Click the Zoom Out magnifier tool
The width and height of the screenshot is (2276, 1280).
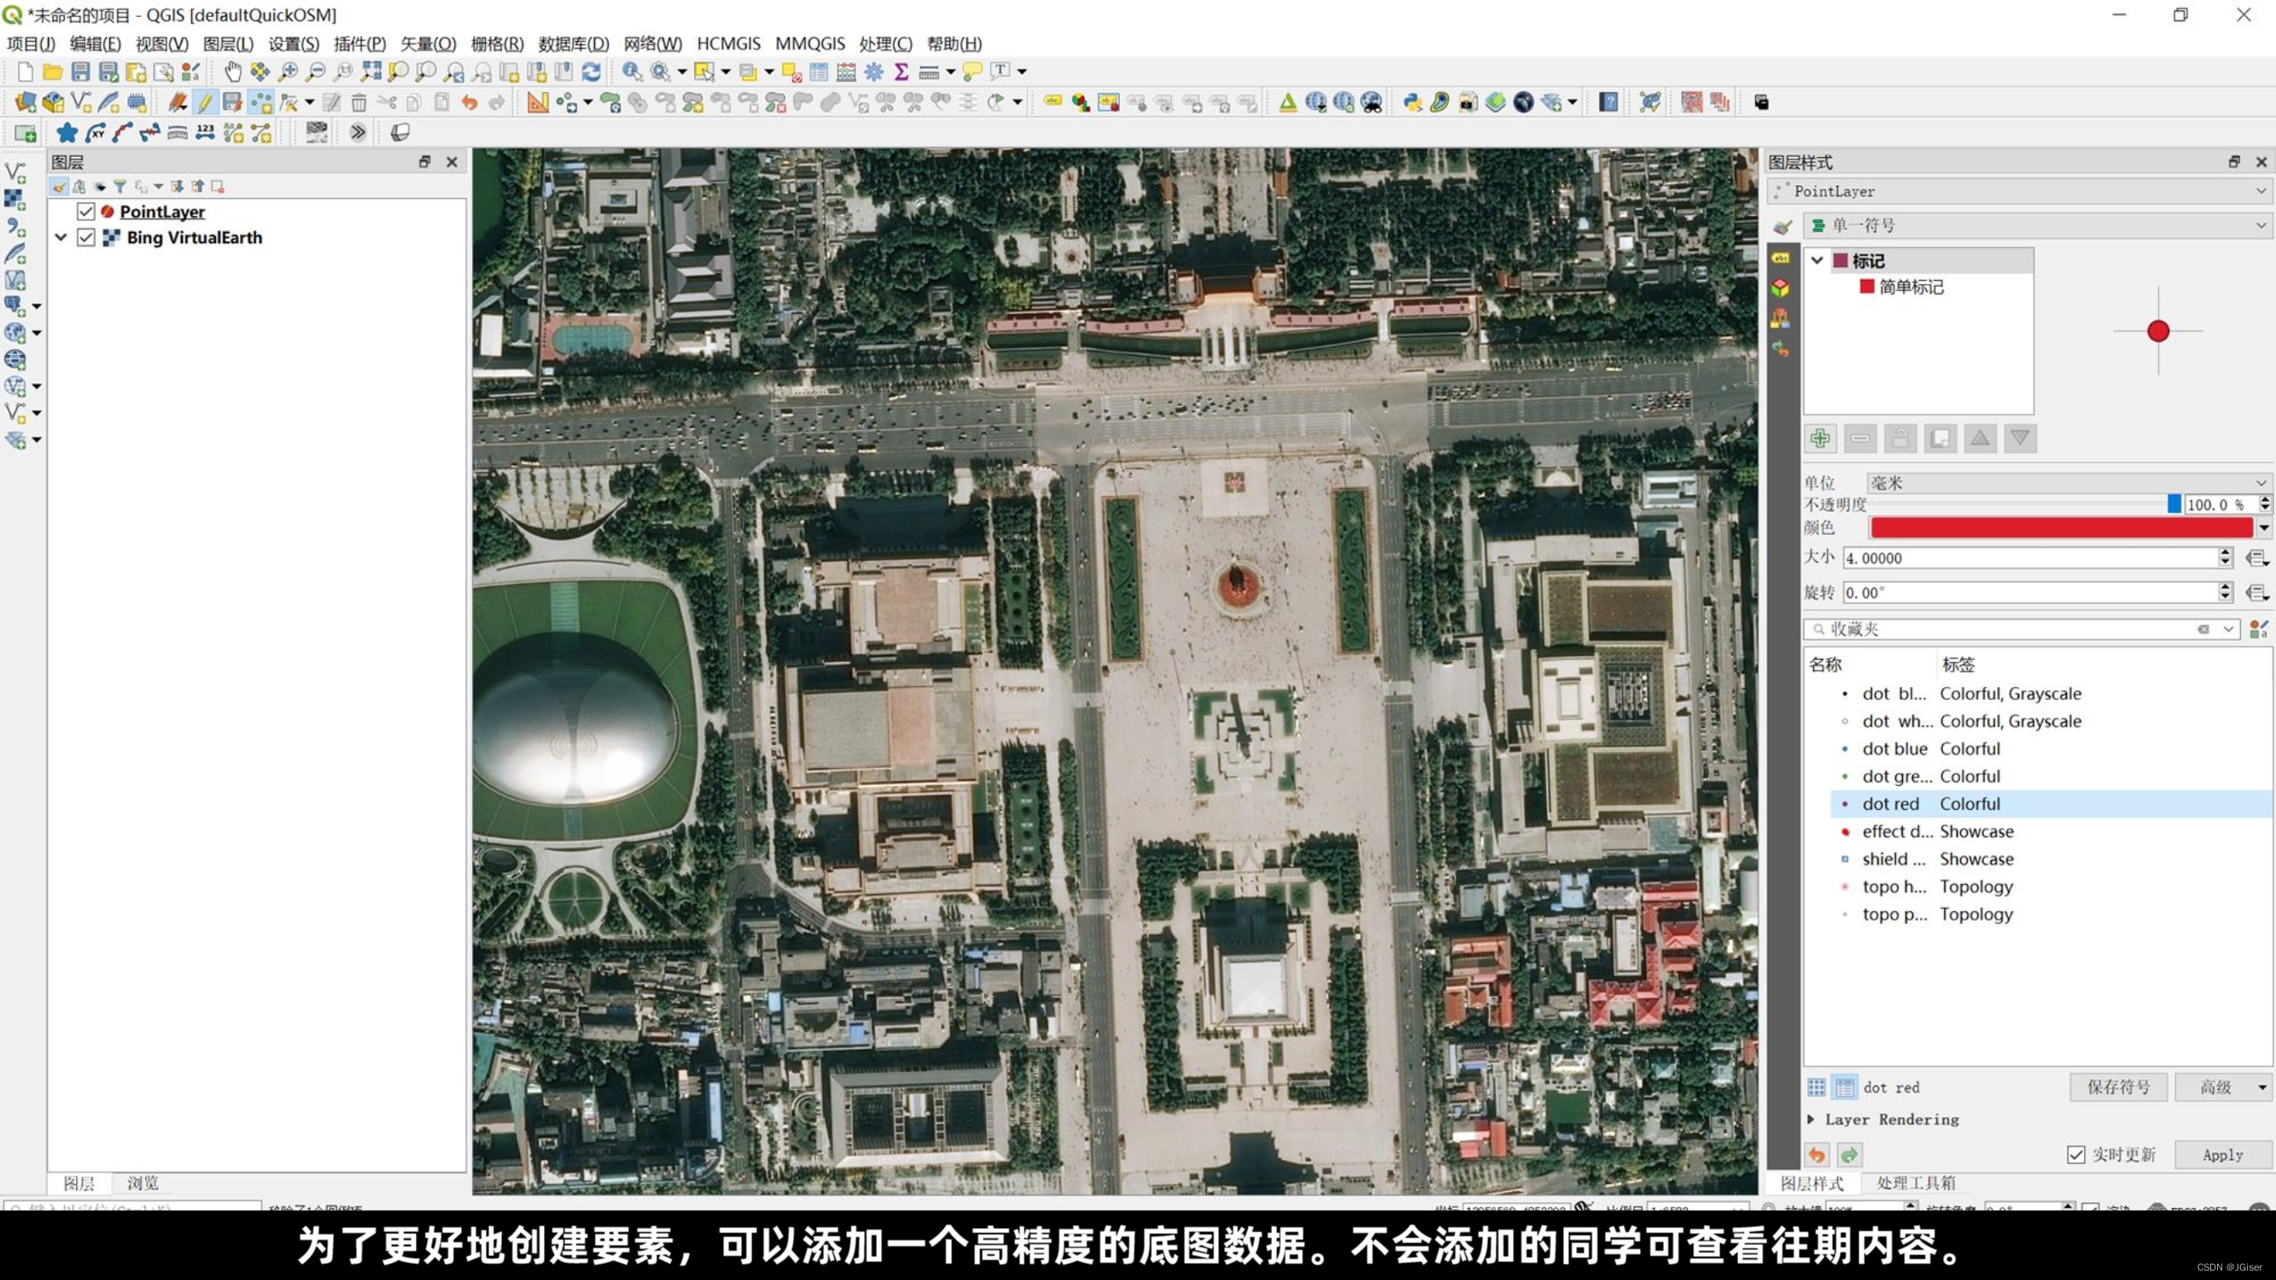click(x=315, y=72)
